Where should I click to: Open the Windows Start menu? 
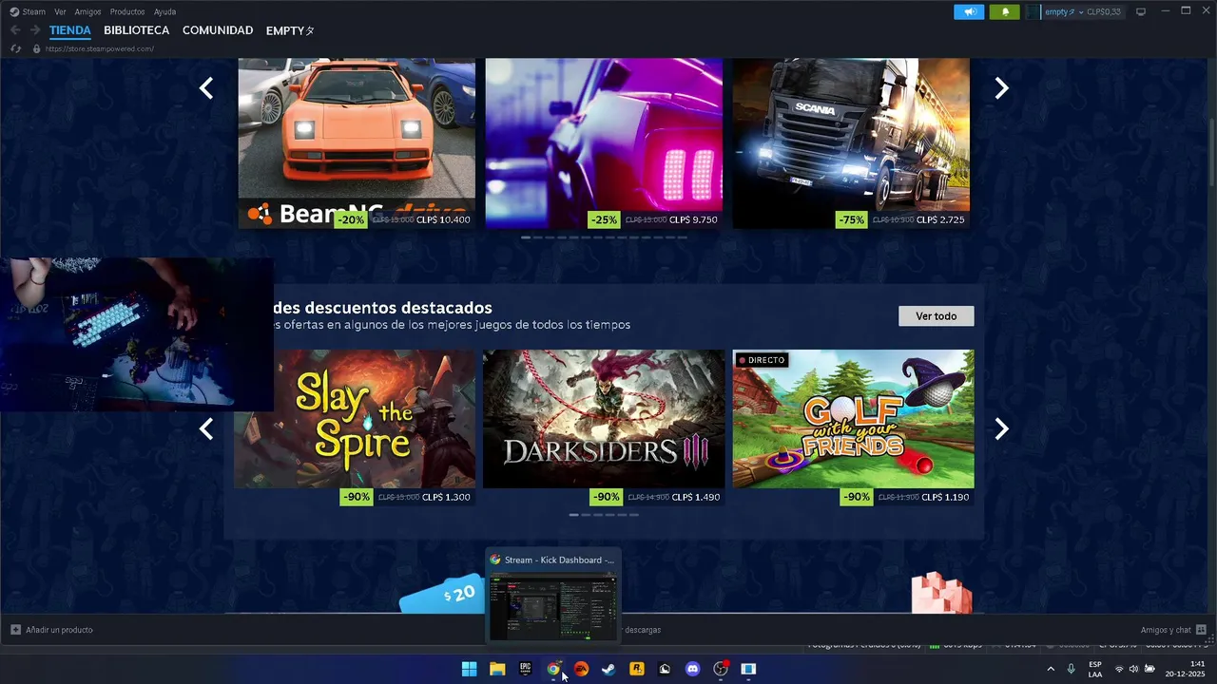coord(469,669)
